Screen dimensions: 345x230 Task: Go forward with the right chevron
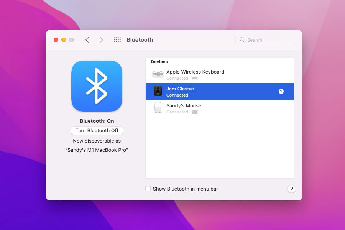pos(101,40)
